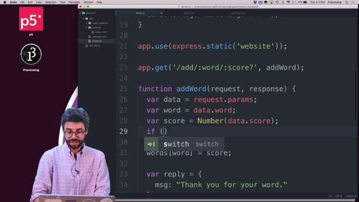Click the battery icon in the menu bar

[305, 2]
